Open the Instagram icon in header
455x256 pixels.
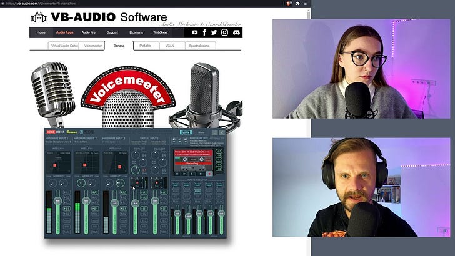(224, 32)
